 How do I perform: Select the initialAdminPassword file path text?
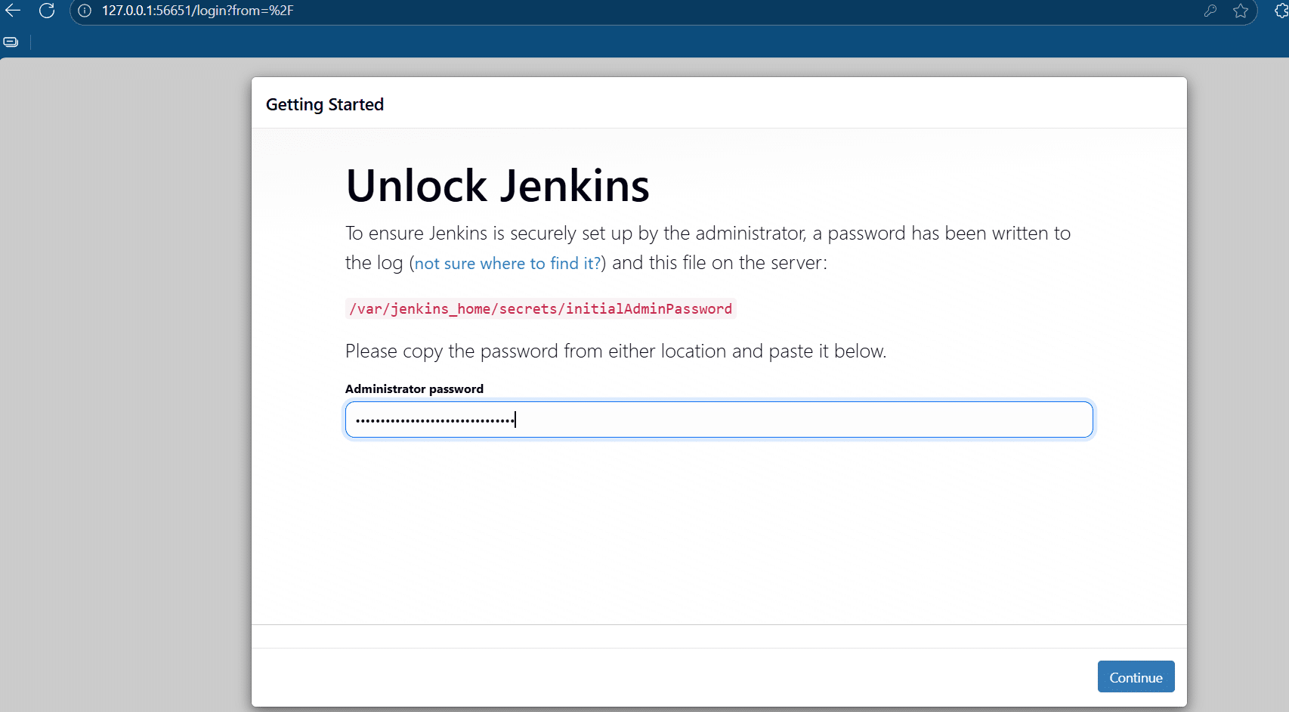tap(539, 308)
